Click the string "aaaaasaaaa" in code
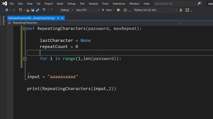213x119 pixels. point(63,77)
